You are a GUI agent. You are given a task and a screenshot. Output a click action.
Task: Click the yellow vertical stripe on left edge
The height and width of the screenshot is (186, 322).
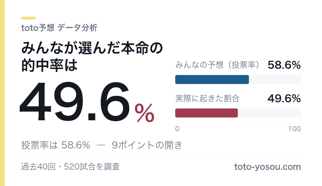(2, 93)
